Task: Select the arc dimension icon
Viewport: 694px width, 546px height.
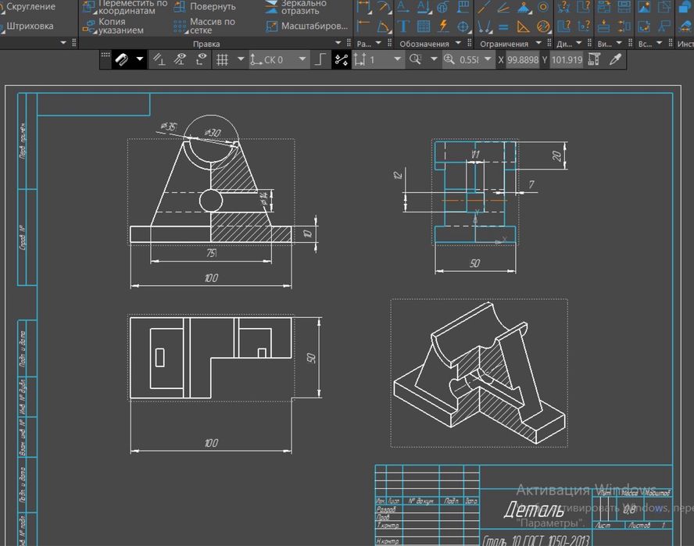Action: [383, 6]
